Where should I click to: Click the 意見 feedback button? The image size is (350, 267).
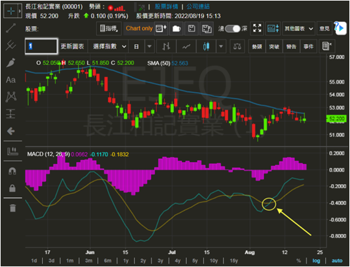coord(324,29)
